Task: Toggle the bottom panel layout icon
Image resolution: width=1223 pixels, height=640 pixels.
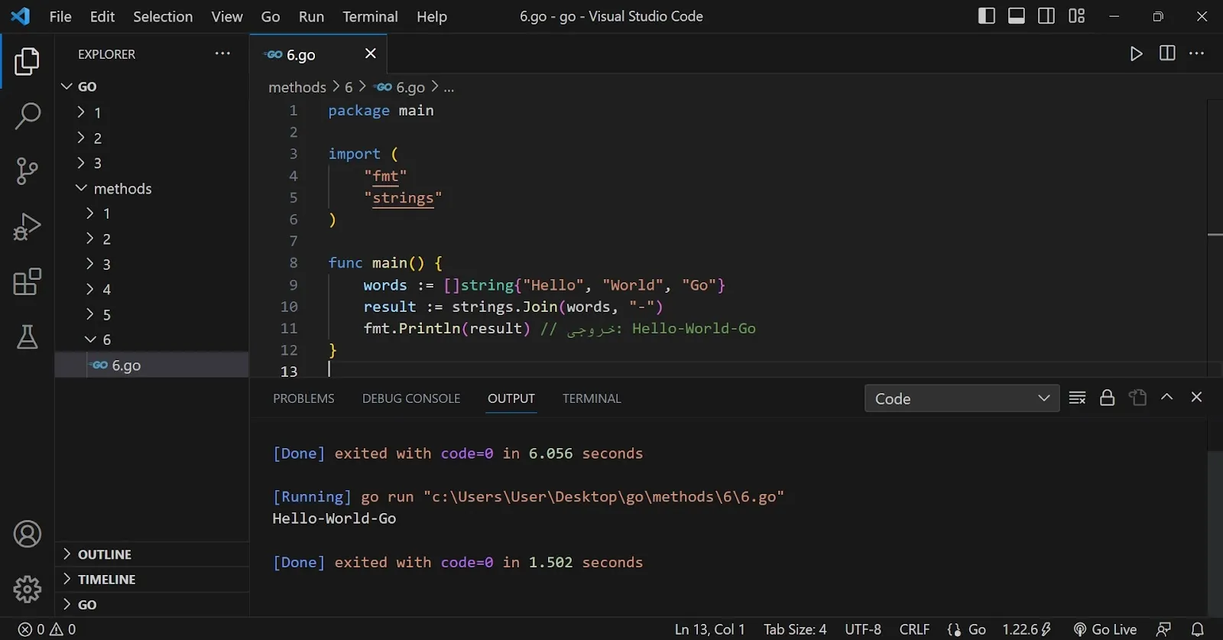Action: [1017, 16]
